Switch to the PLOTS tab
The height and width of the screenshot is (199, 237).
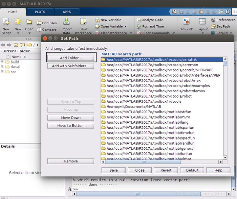pyautogui.click(x=40, y=11)
